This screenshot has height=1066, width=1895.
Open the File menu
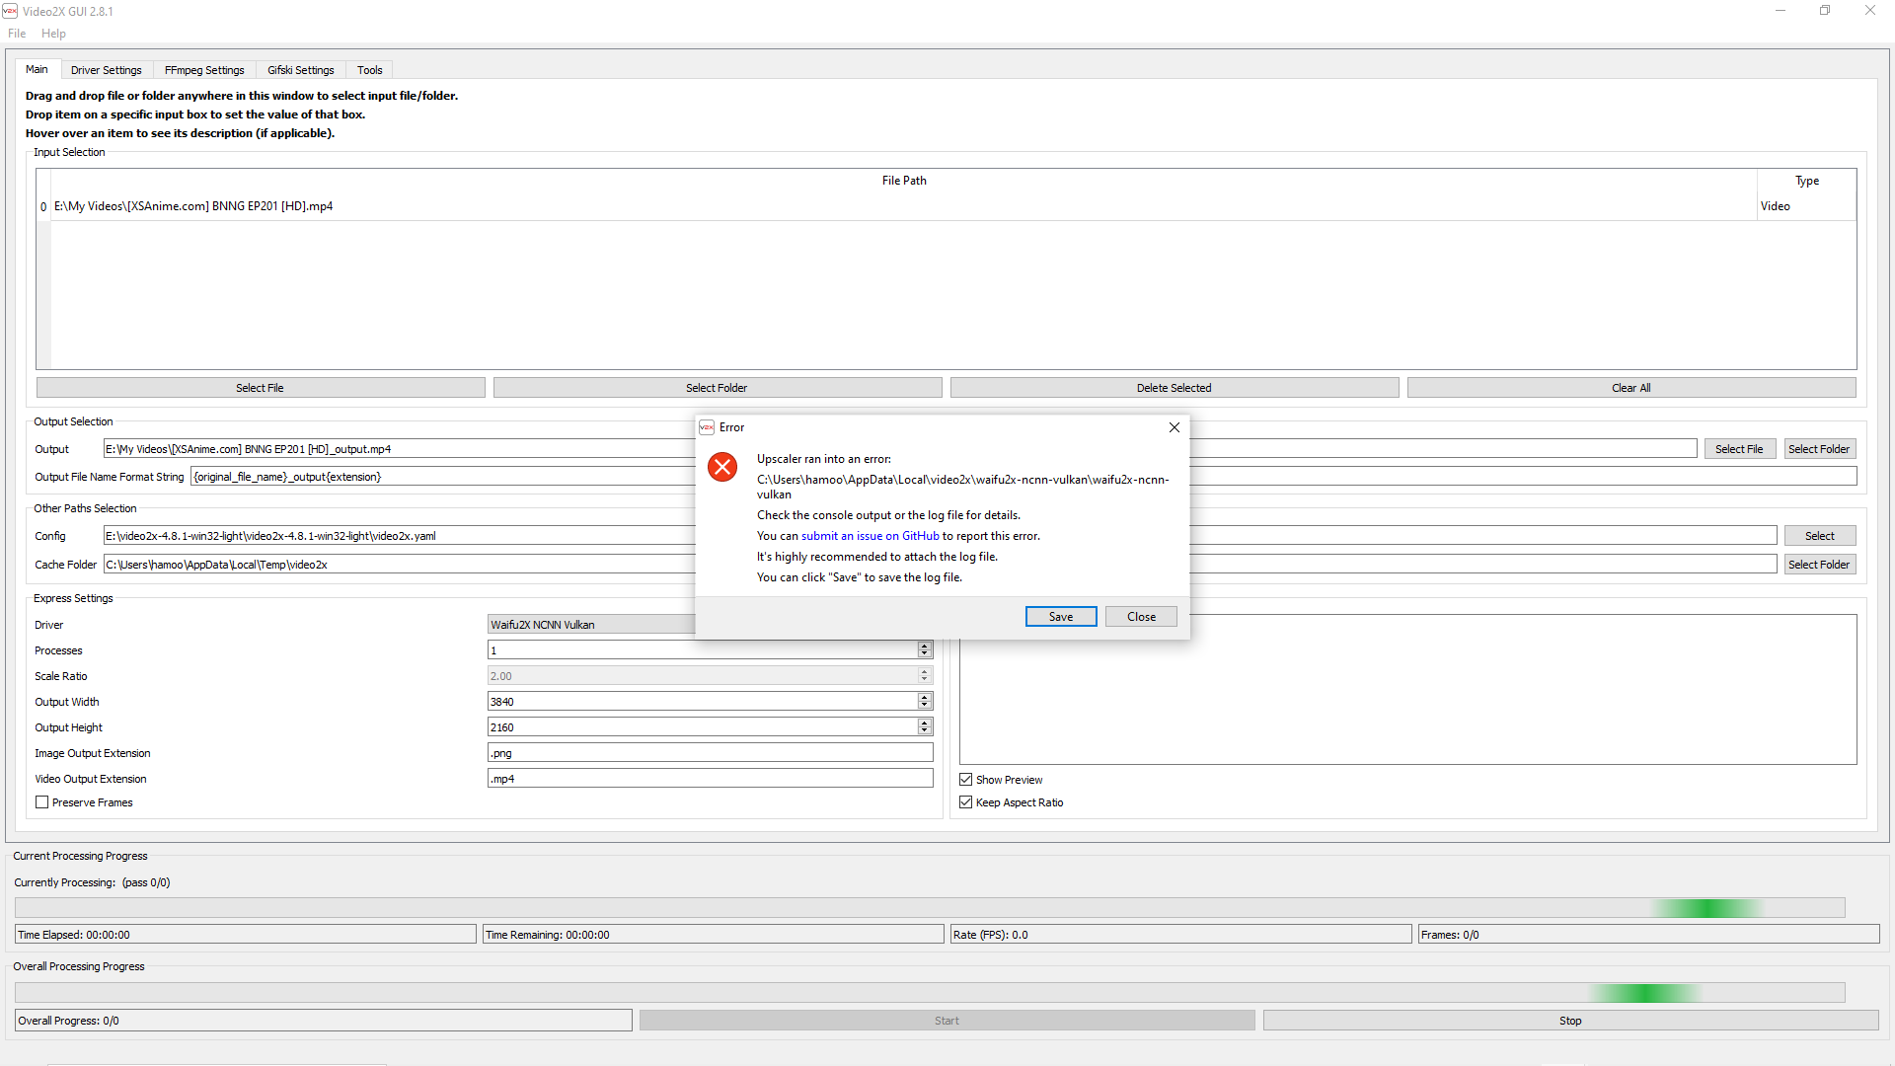point(17,34)
